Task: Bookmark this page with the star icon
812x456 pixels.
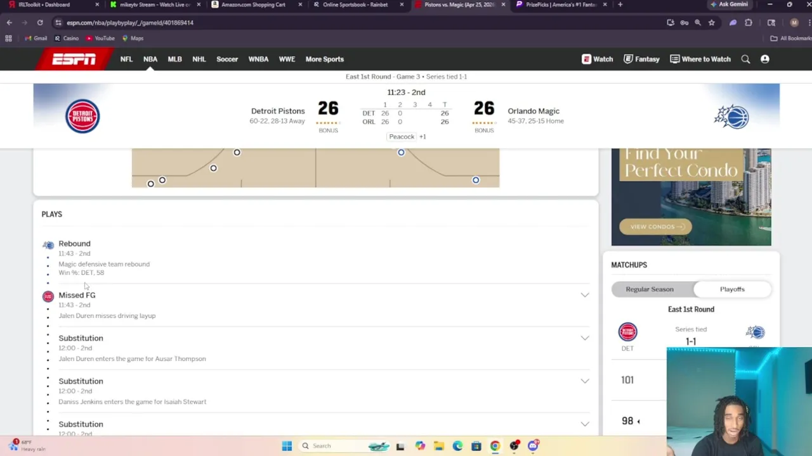Action: click(x=711, y=23)
